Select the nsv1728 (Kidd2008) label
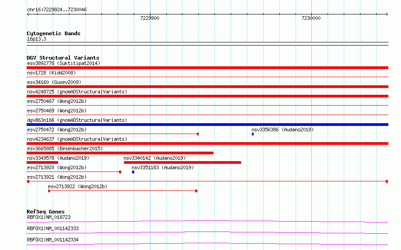This screenshot has width=401, height=250. tap(51, 73)
